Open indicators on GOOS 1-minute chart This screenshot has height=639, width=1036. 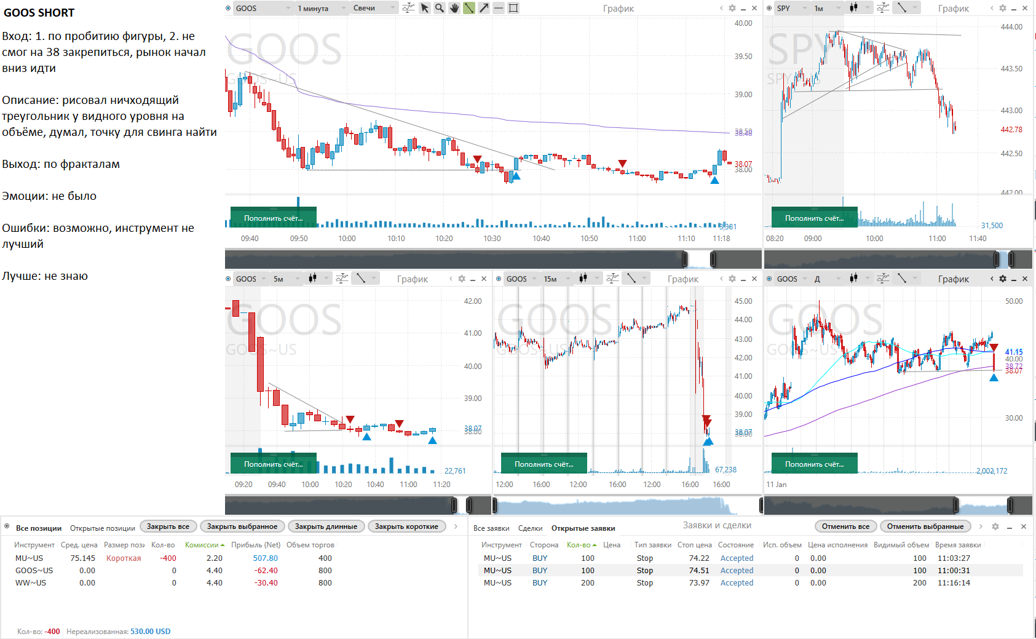(408, 8)
